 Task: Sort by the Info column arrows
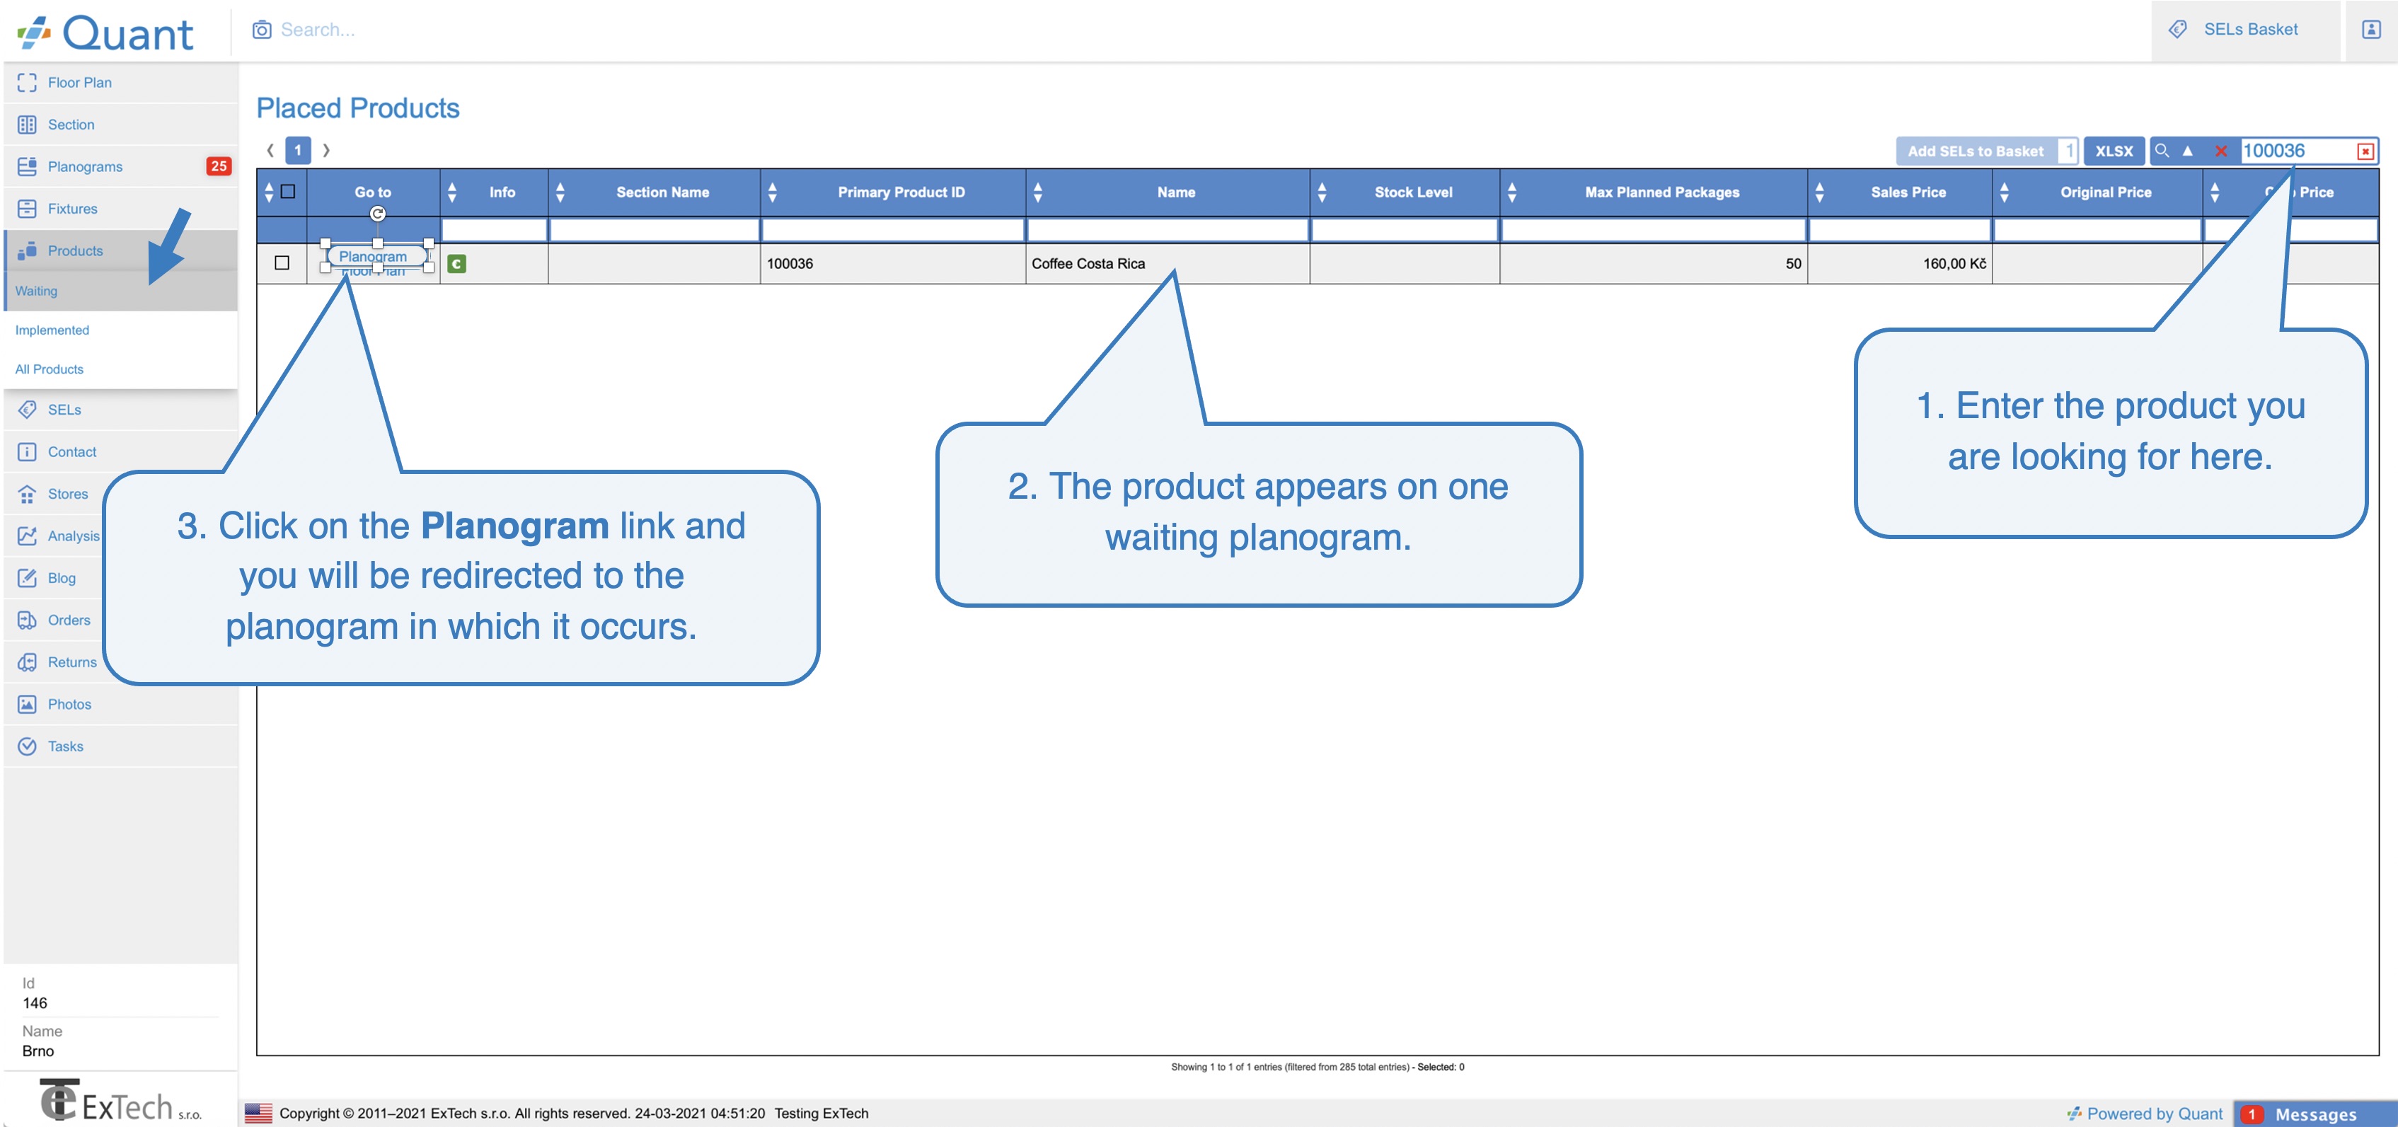[451, 192]
